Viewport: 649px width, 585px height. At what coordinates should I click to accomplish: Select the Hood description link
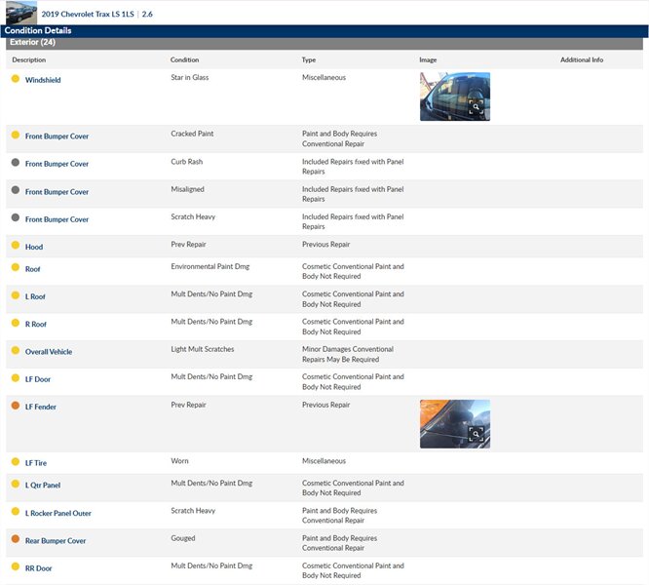pos(34,248)
